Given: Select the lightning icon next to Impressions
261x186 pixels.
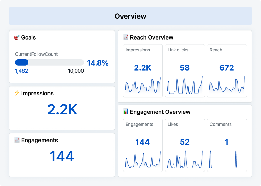Looking at the screenshot, I should click(17, 93).
